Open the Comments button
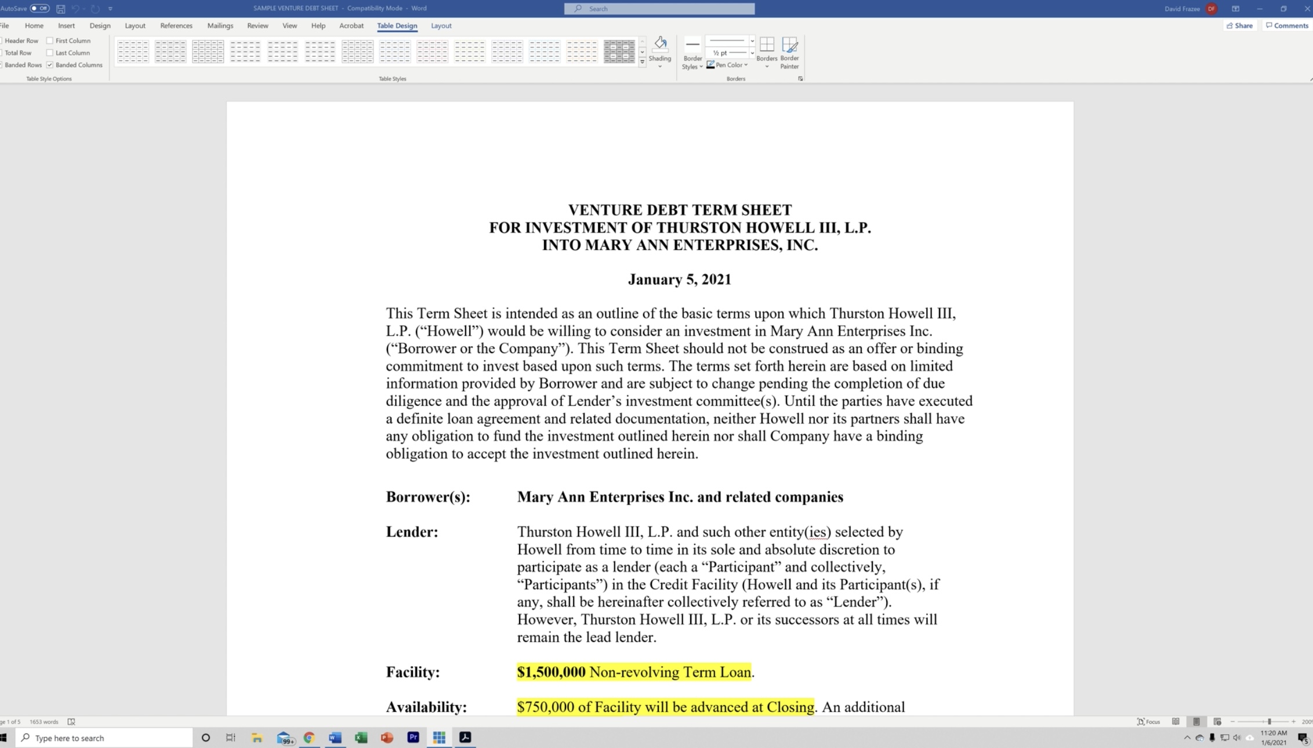Screen dimensions: 1313x748 click(1287, 26)
